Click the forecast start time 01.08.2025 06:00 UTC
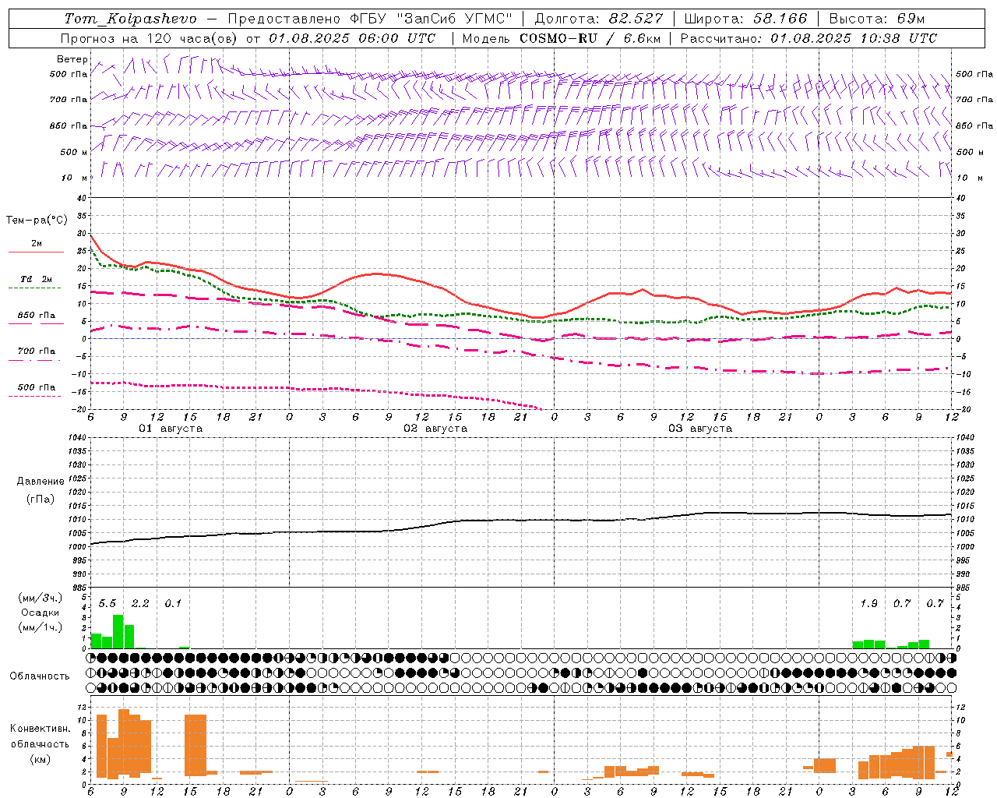The height and width of the screenshot is (798, 997). click(x=352, y=38)
